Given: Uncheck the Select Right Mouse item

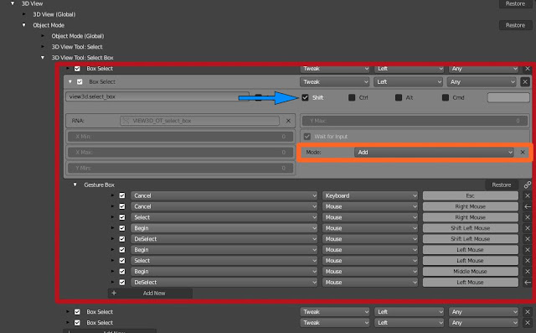Looking at the screenshot, I should tap(122, 217).
